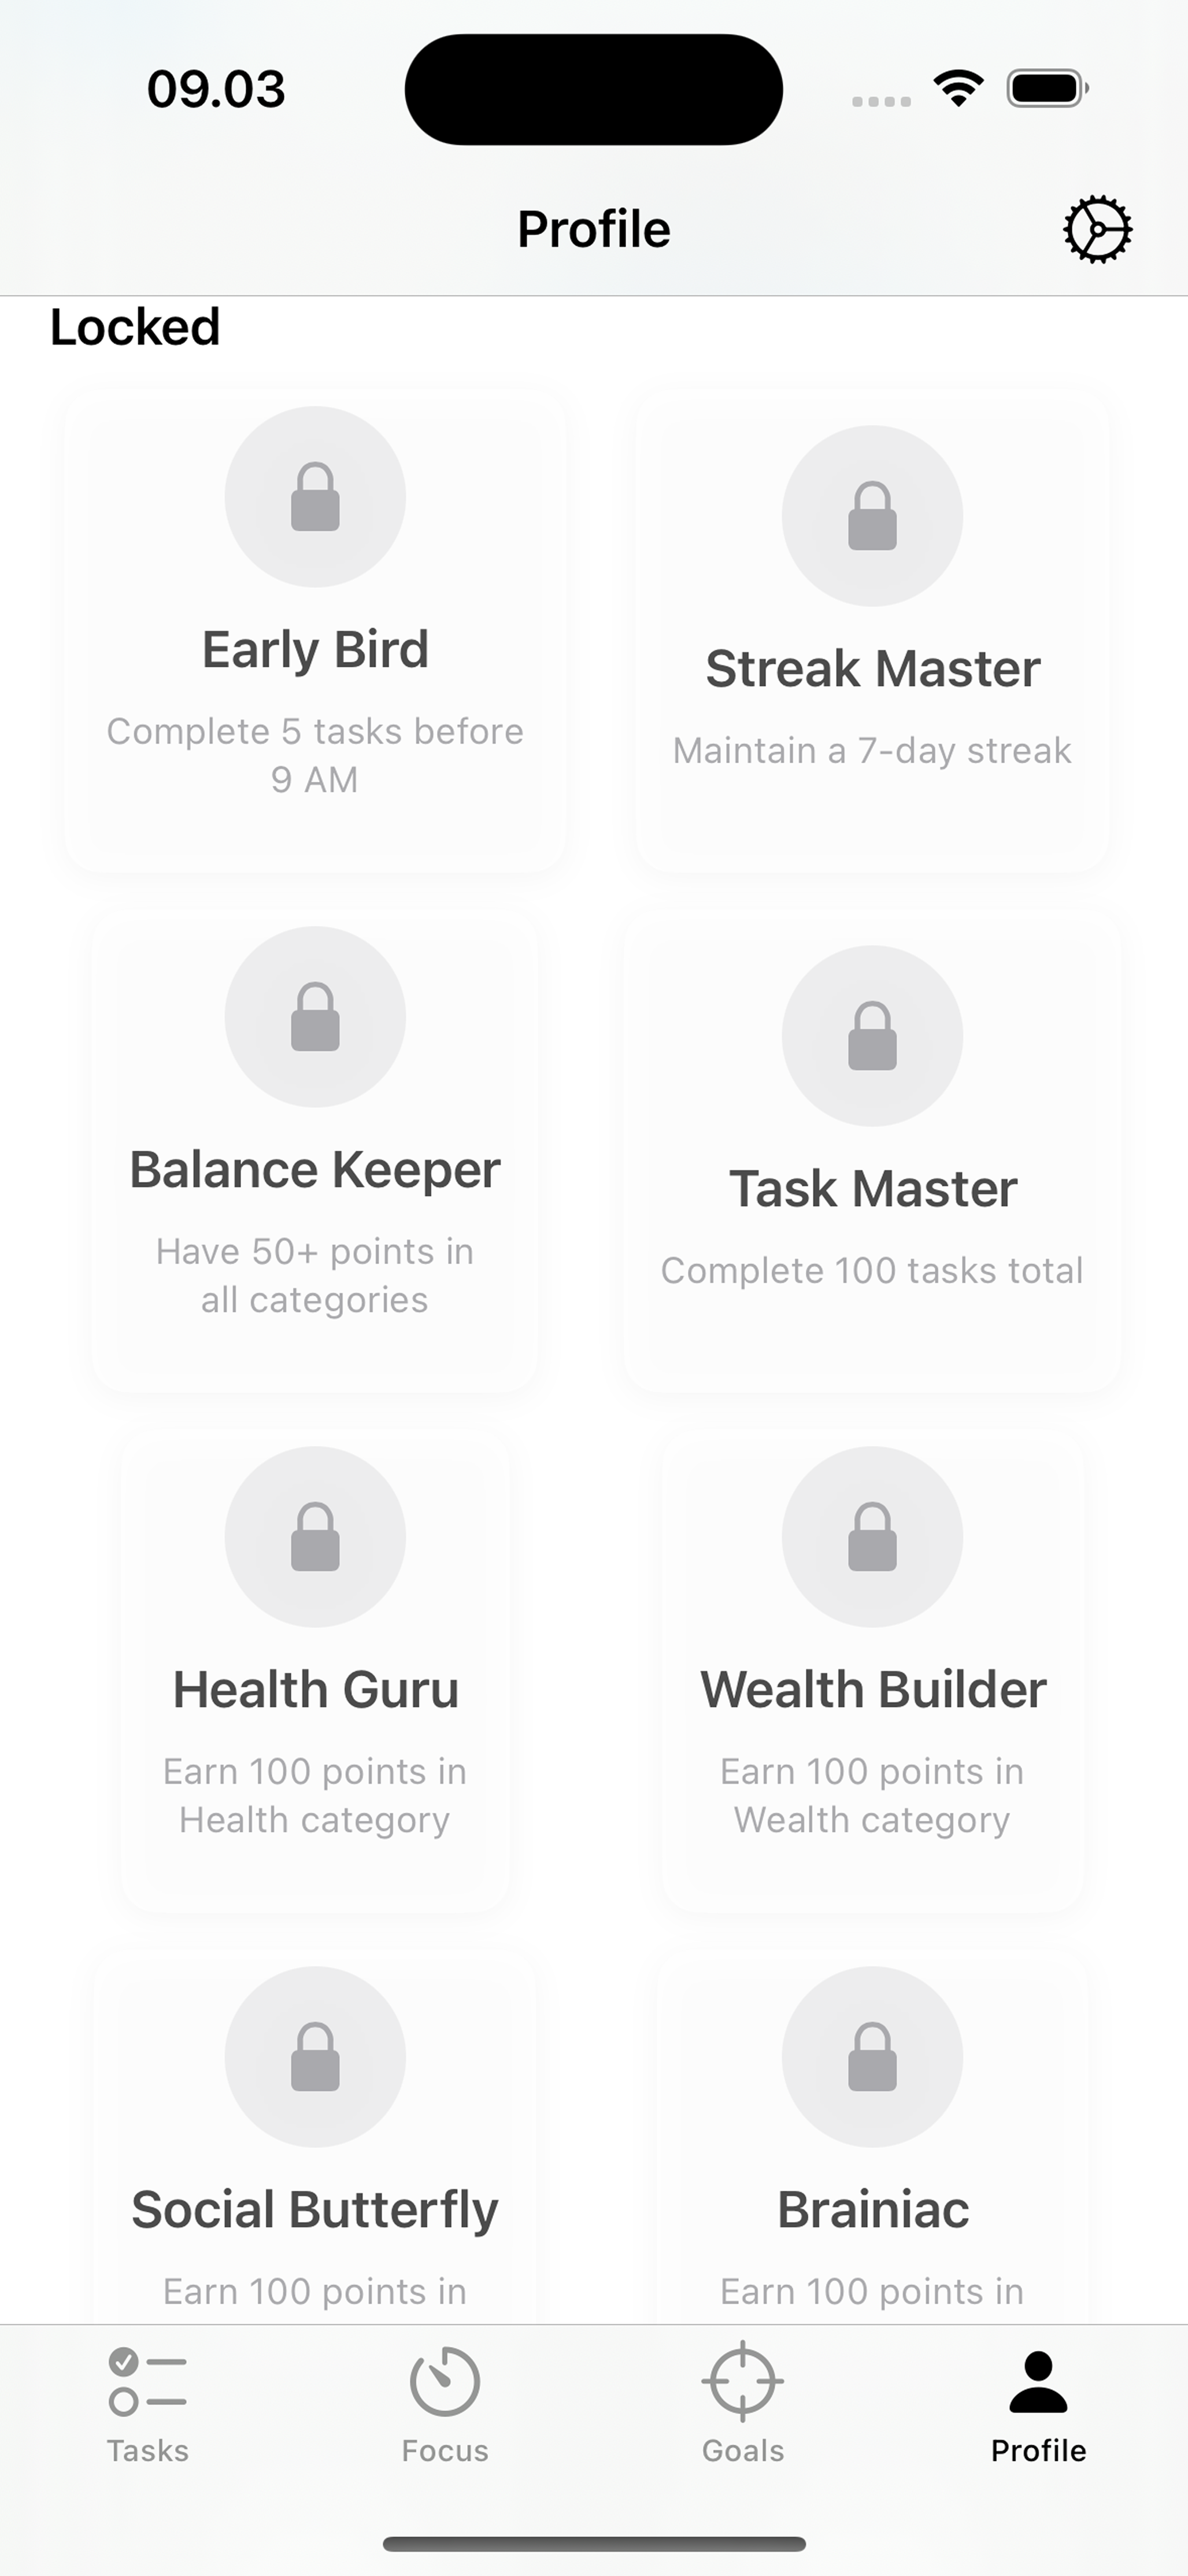Image resolution: width=1188 pixels, height=2576 pixels.
Task: Tap the Health Guru lock icon
Action: click(315, 1537)
